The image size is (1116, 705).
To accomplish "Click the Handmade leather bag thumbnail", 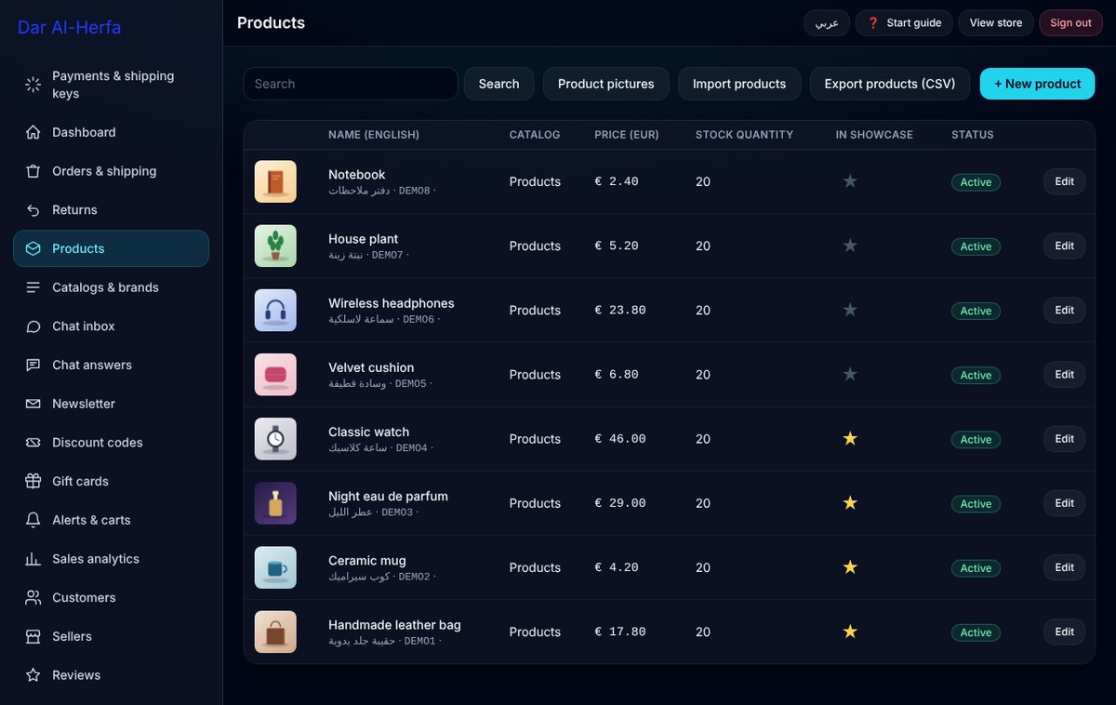I will click(x=275, y=631).
